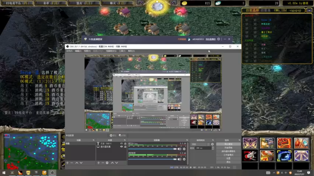Click the settings button in Controls
The width and height of the screenshot is (314, 176).
pos(228,158)
